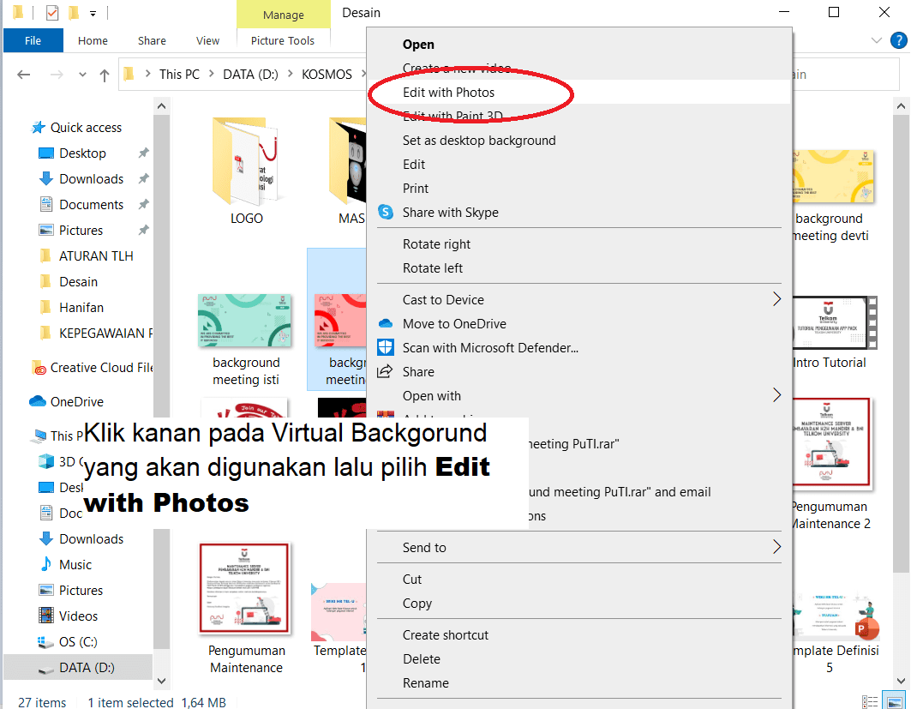Open Hanifan folder in sidebar
The width and height of the screenshot is (911, 709).
pos(81,308)
